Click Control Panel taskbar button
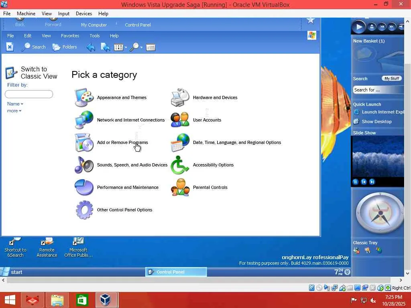 (x=176, y=272)
